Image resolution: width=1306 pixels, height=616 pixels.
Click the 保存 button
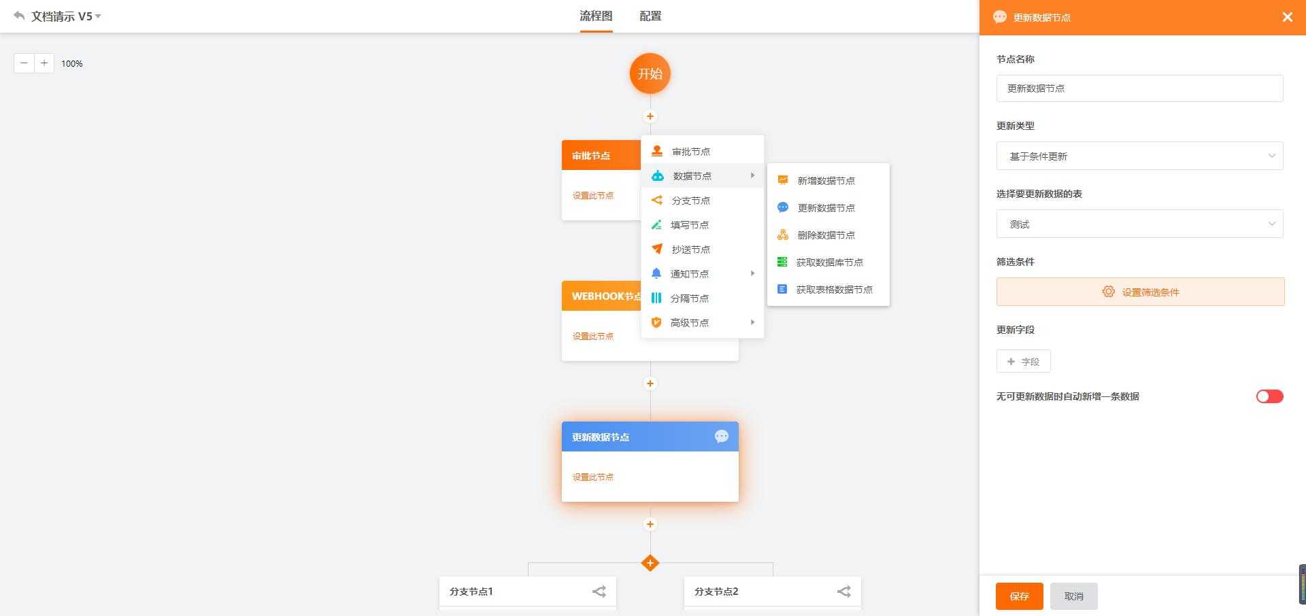(x=1020, y=596)
